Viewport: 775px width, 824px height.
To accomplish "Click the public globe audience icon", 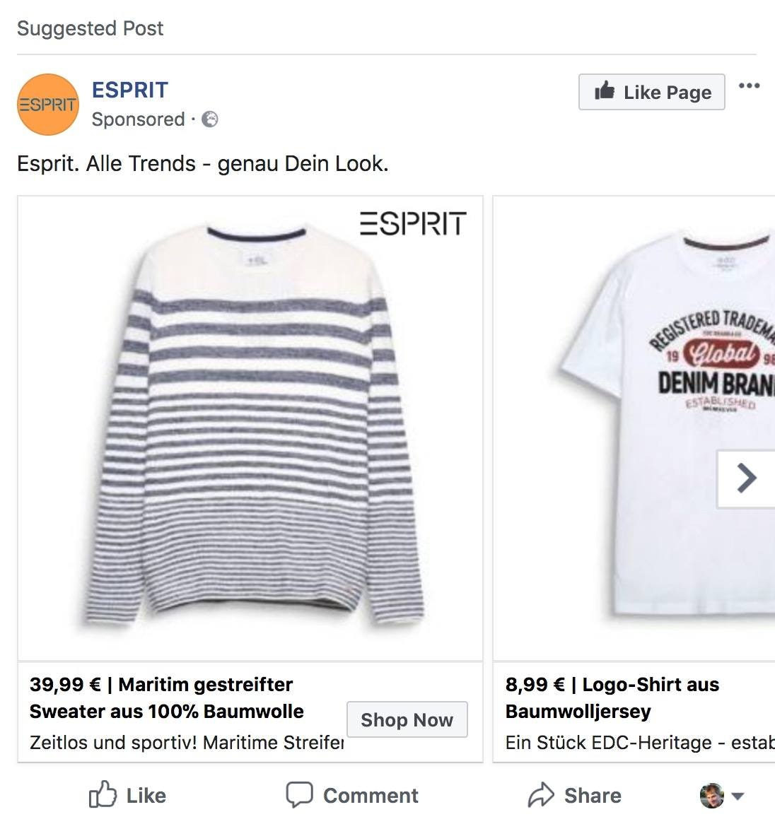I will click(x=210, y=119).
